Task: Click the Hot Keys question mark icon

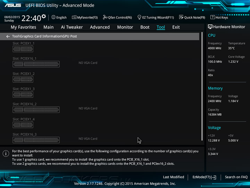Action: (212, 17)
